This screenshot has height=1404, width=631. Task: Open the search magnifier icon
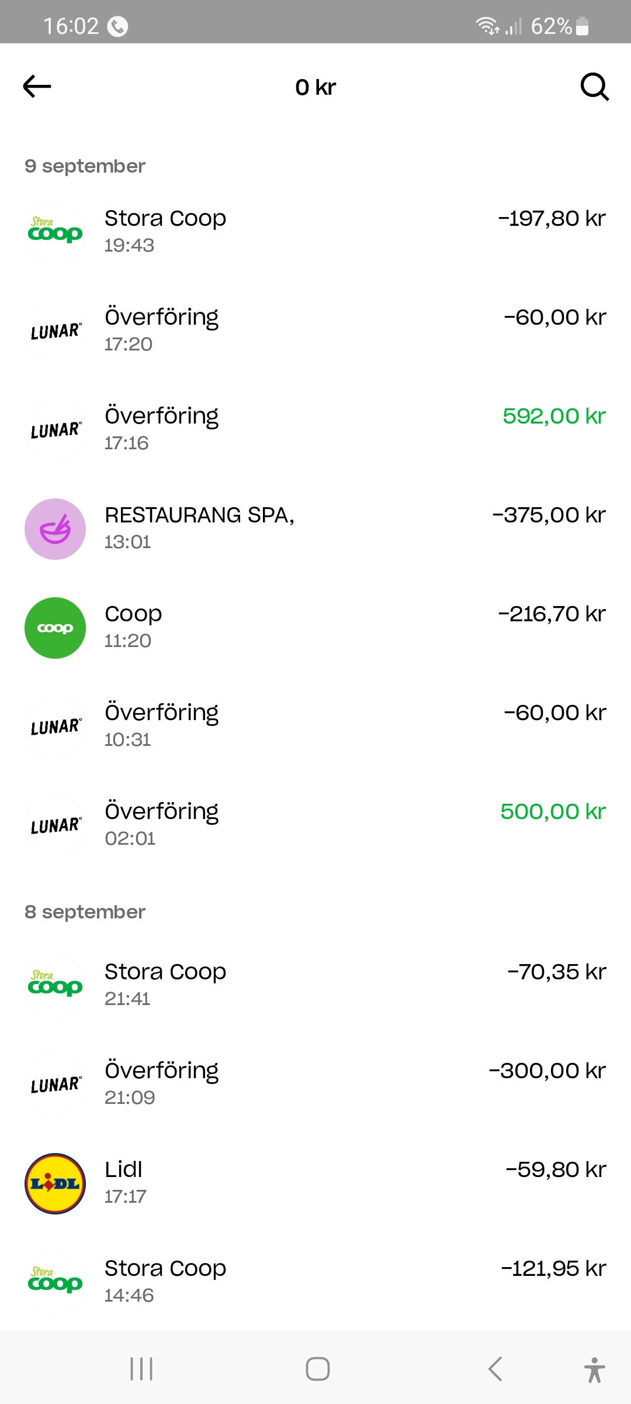tap(594, 87)
